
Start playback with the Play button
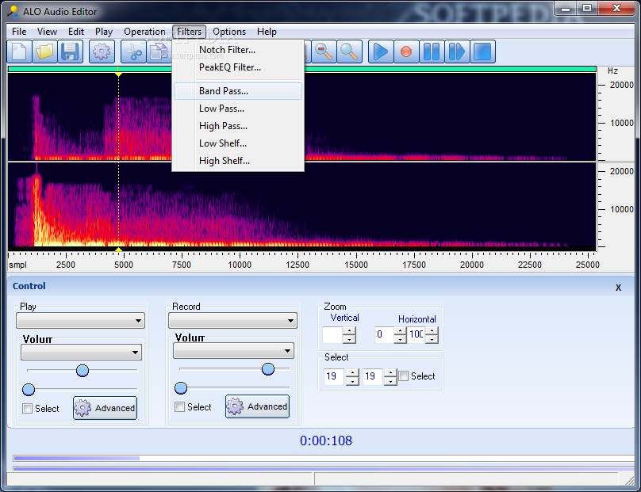coord(381,51)
